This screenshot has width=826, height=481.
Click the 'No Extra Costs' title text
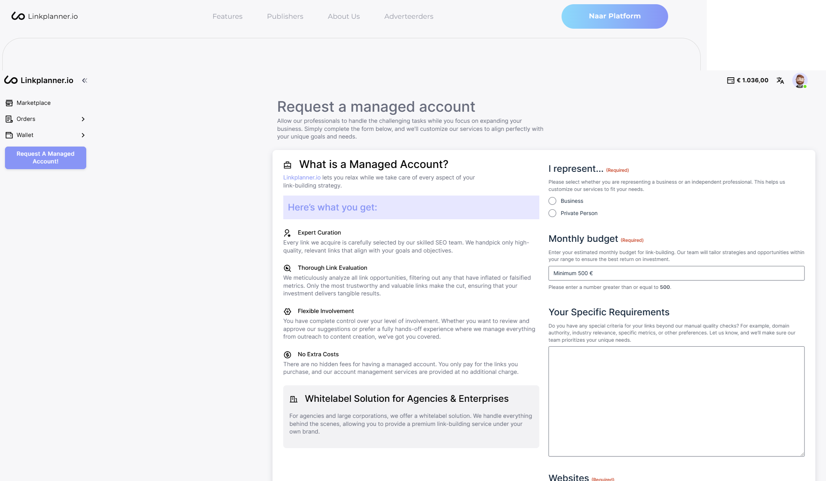(x=318, y=354)
